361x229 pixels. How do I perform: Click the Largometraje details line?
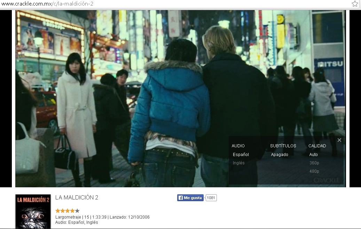(102, 217)
